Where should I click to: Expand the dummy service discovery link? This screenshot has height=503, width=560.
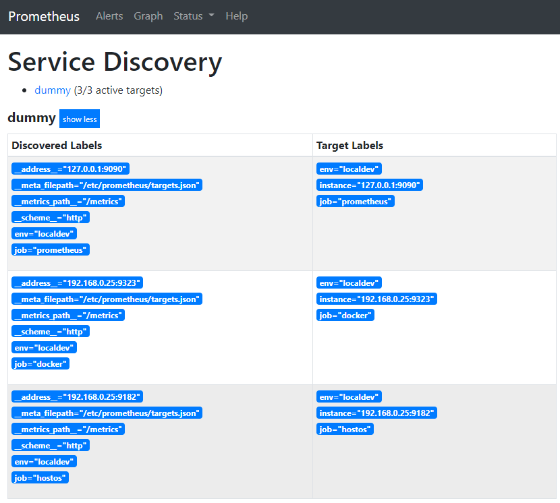(53, 90)
